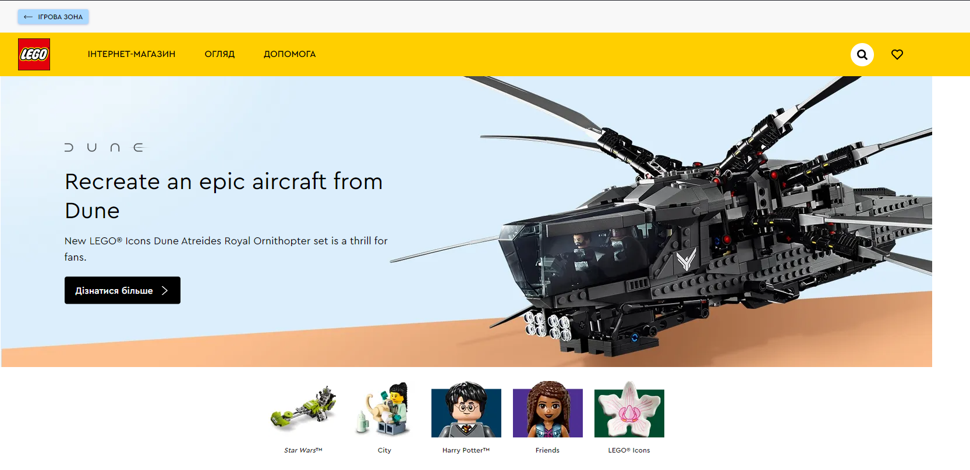Click the Star Wars™ text label
The height and width of the screenshot is (470, 970).
tap(303, 450)
